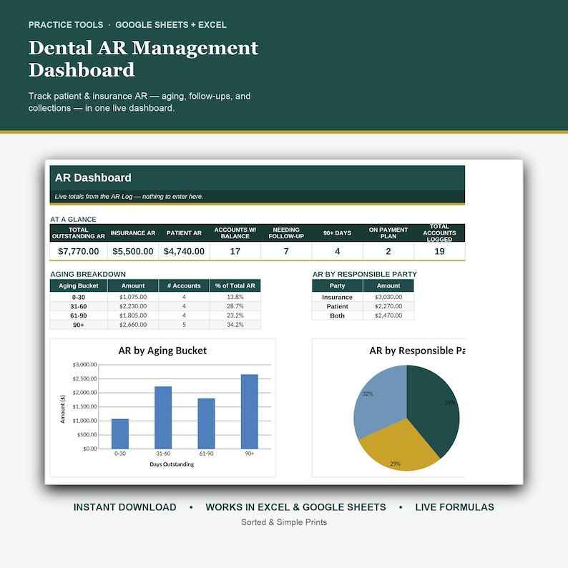Select the Insurance AR value $5,500.00
This screenshot has height=568, width=568.
tap(133, 251)
